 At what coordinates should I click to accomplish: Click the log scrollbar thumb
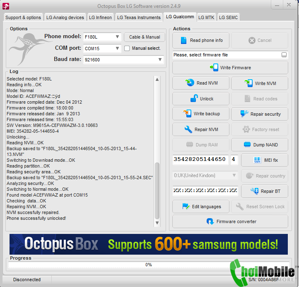(x=157, y=190)
